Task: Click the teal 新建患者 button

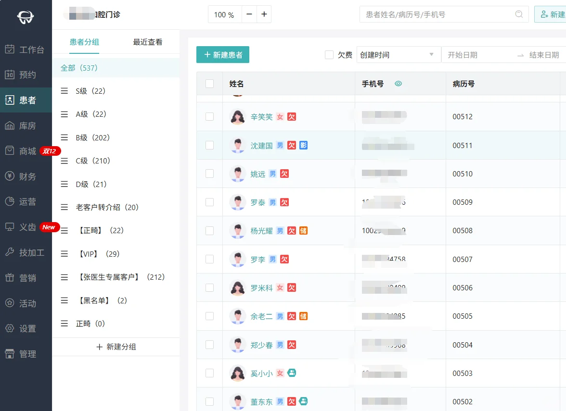Action: [x=223, y=54]
